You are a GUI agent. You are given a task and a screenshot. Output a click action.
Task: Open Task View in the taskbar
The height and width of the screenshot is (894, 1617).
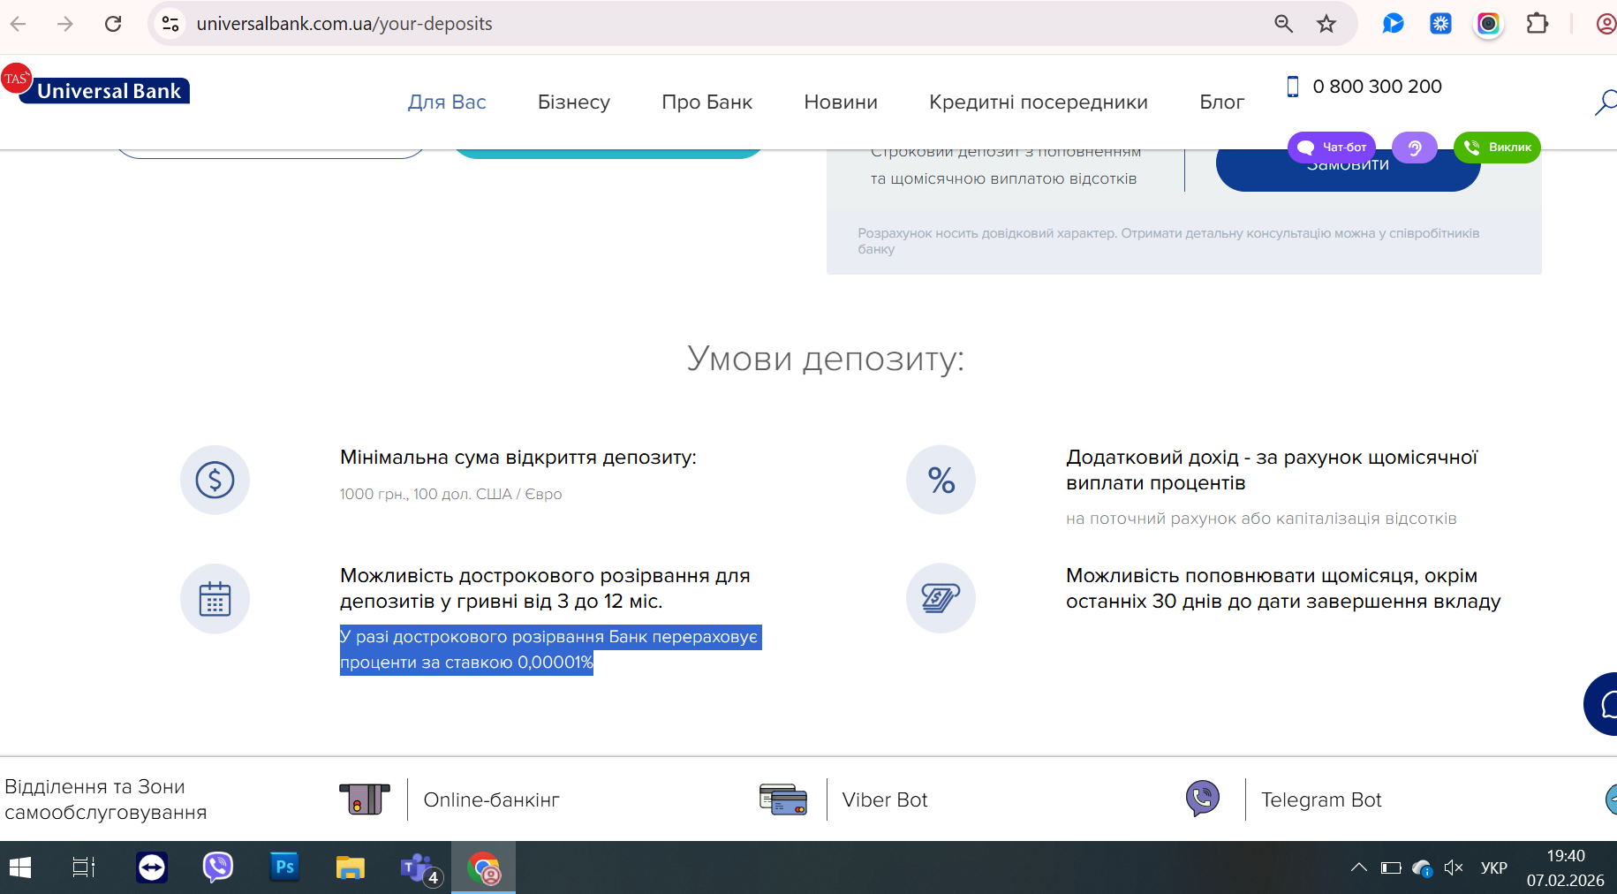[x=84, y=867]
